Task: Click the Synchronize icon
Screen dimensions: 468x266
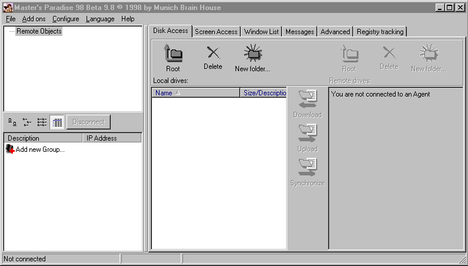Action: pyautogui.click(x=307, y=167)
